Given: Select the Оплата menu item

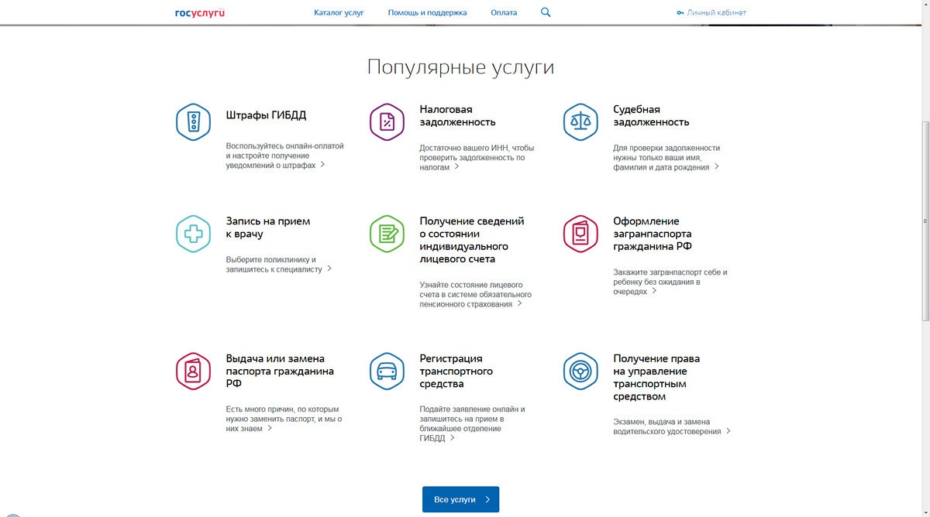Looking at the screenshot, I should 504,12.
